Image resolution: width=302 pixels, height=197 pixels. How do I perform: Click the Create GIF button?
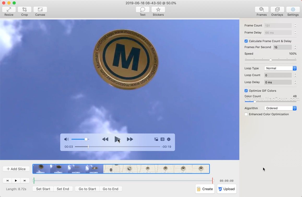205,189
